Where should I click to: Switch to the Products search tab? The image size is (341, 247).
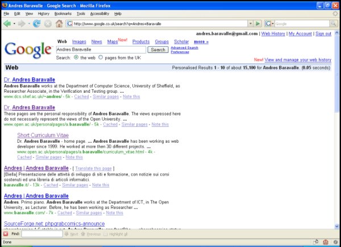141,42
